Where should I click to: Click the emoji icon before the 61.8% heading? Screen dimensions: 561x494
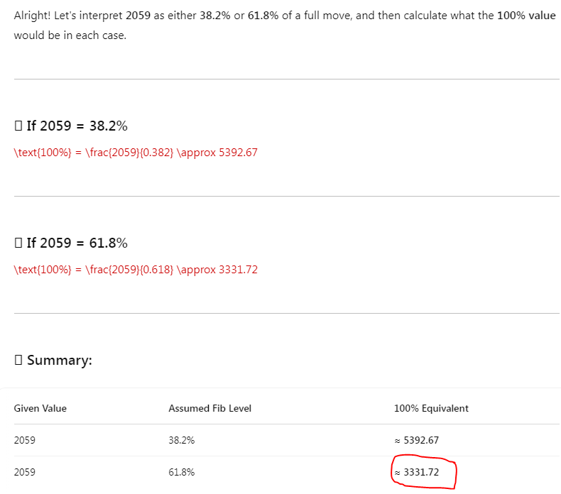(x=18, y=243)
